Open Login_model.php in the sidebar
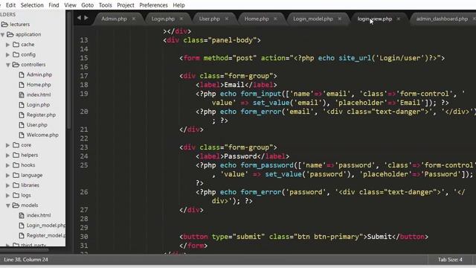476x268 pixels. pyautogui.click(x=46, y=226)
